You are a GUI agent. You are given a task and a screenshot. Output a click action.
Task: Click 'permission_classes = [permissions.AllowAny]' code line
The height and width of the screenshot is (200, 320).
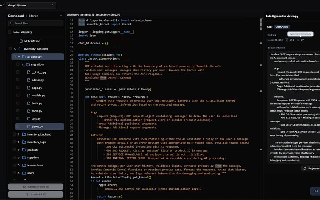118,89
